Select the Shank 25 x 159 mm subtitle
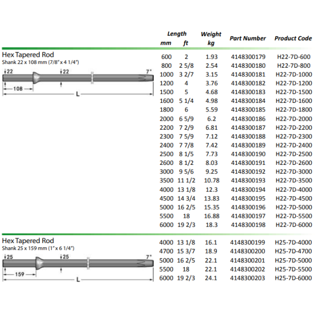315x315 pixels. coord(38,248)
